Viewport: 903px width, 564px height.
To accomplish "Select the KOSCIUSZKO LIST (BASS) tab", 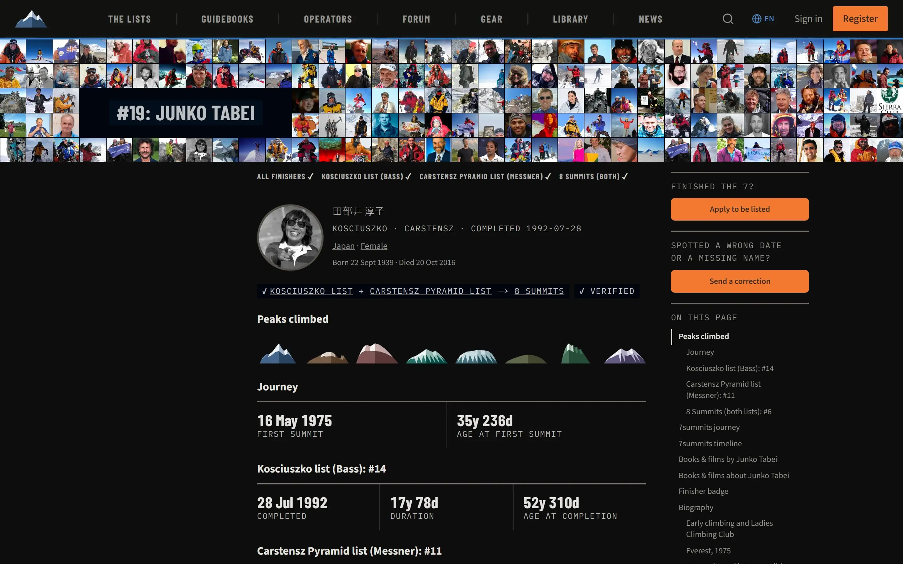I will 366,176.
